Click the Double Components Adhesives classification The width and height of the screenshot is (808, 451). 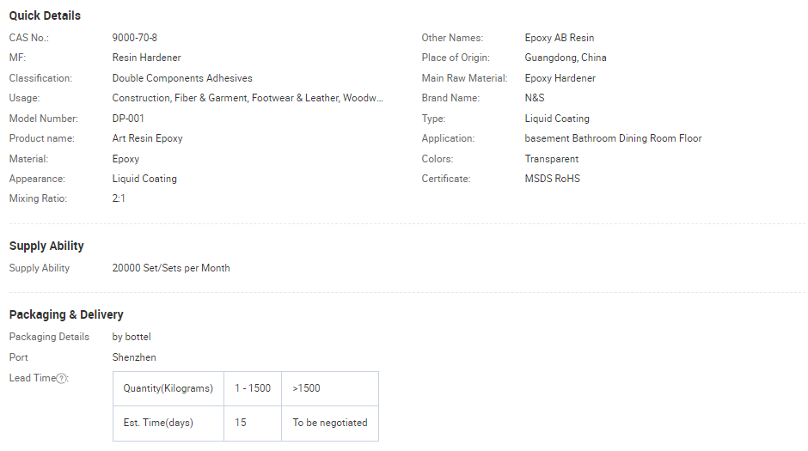[x=182, y=78]
